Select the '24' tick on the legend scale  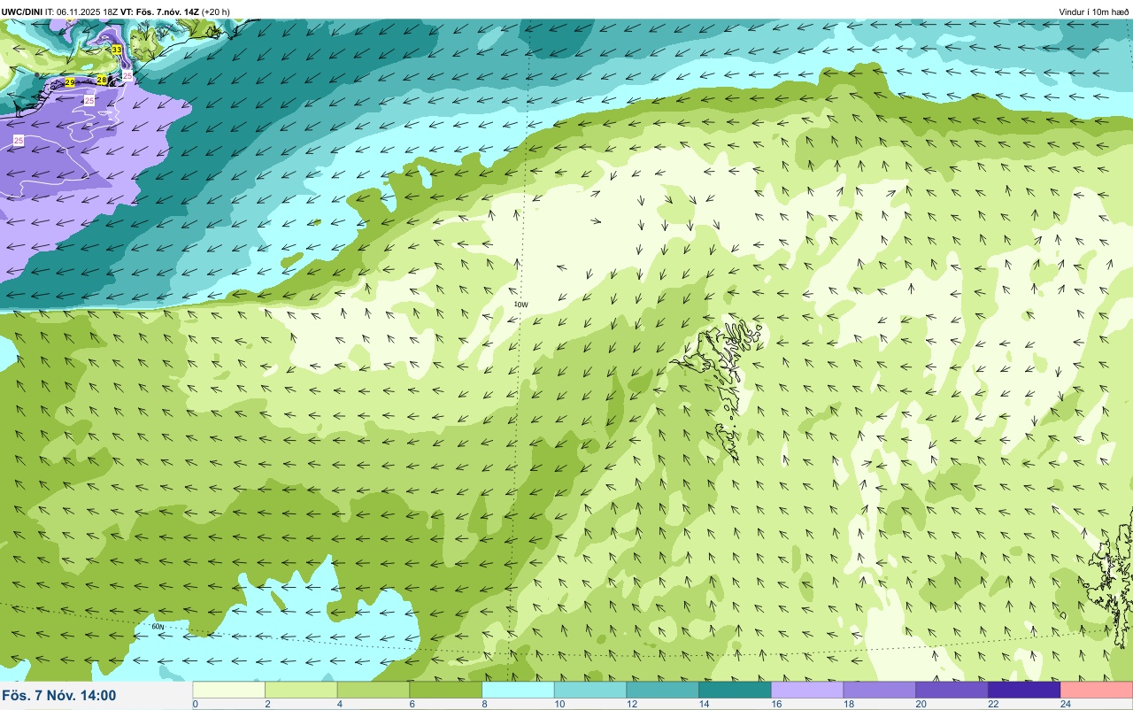click(1065, 704)
